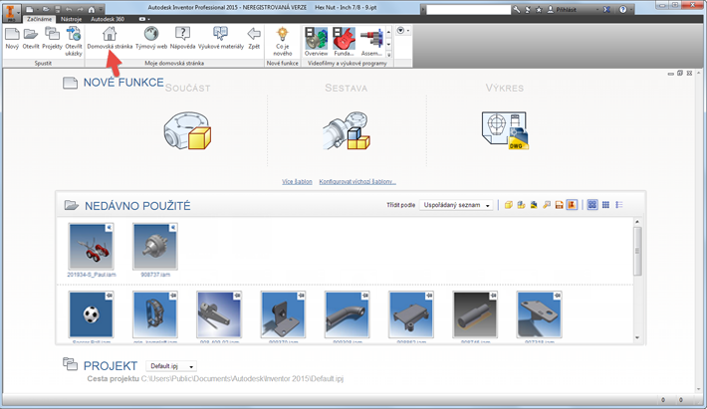Expand the help dropdown arrow in title bar

pyautogui.click(x=631, y=10)
